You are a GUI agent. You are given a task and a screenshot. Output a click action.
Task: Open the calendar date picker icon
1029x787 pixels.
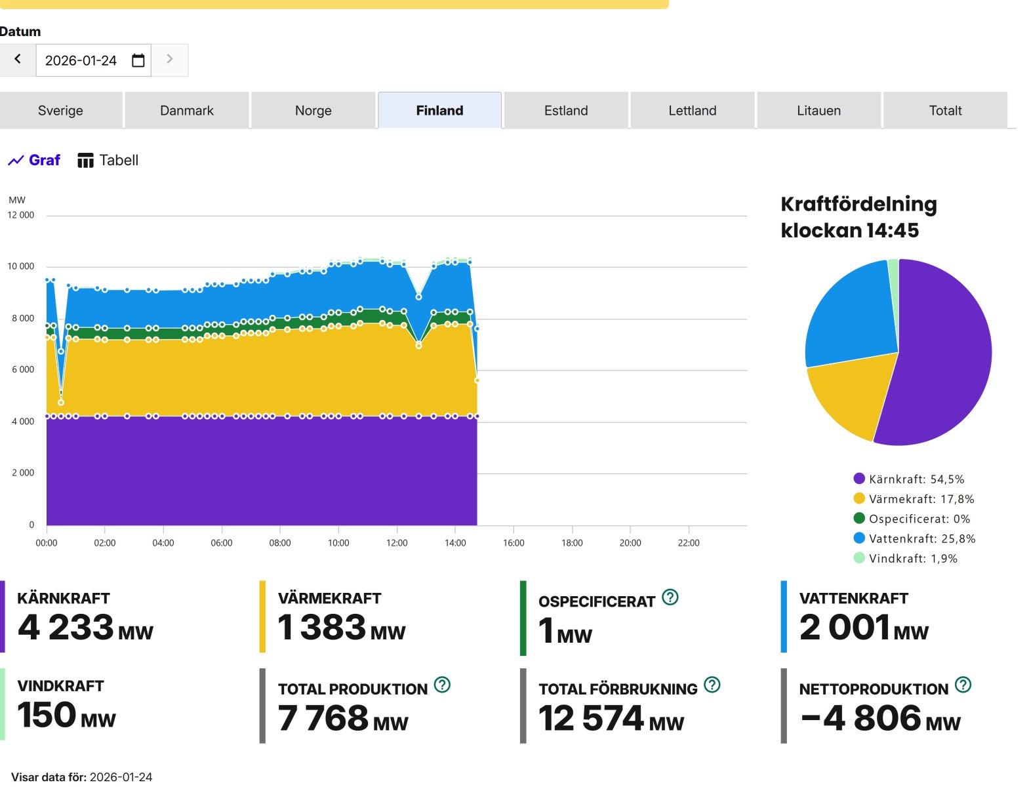tap(138, 60)
